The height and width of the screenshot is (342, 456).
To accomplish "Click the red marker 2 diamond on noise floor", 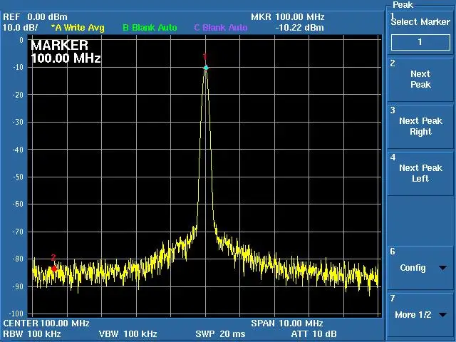I will [54, 269].
